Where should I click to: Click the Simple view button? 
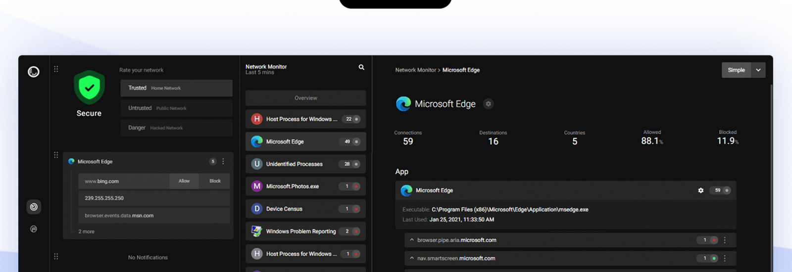(x=736, y=70)
